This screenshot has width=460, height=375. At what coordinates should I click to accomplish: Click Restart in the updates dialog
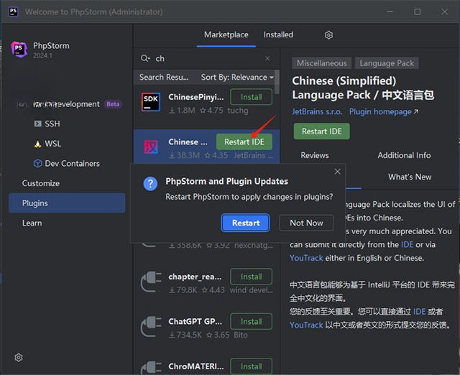pos(246,223)
